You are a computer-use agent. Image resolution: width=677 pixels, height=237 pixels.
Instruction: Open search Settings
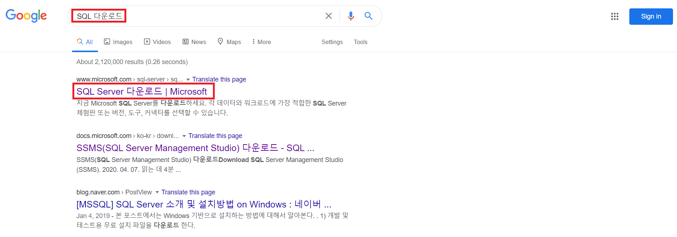(332, 42)
